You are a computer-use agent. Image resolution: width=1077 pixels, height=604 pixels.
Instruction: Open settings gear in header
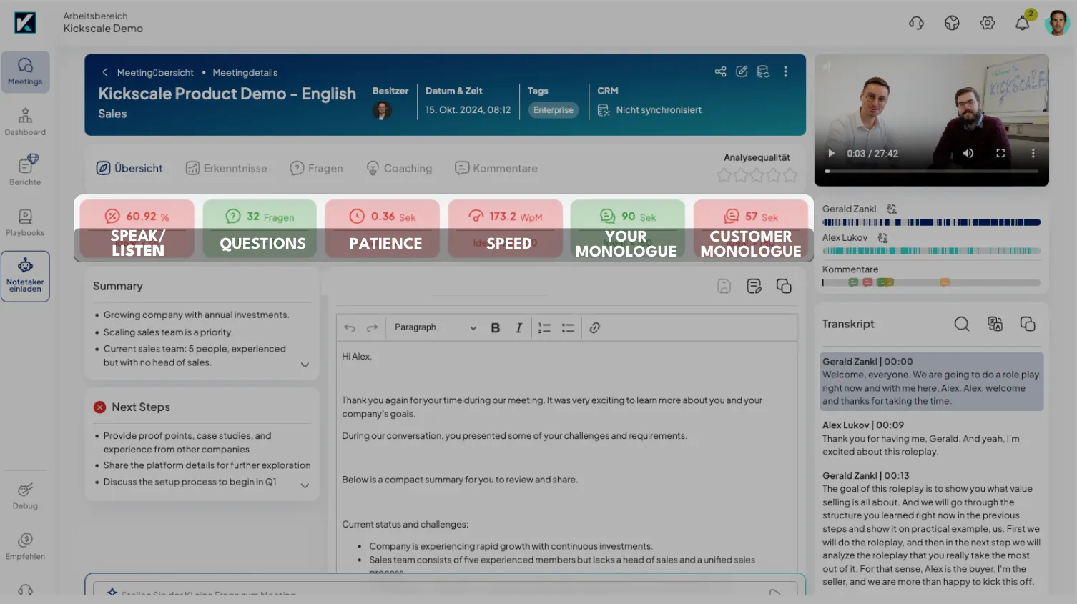click(988, 23)
